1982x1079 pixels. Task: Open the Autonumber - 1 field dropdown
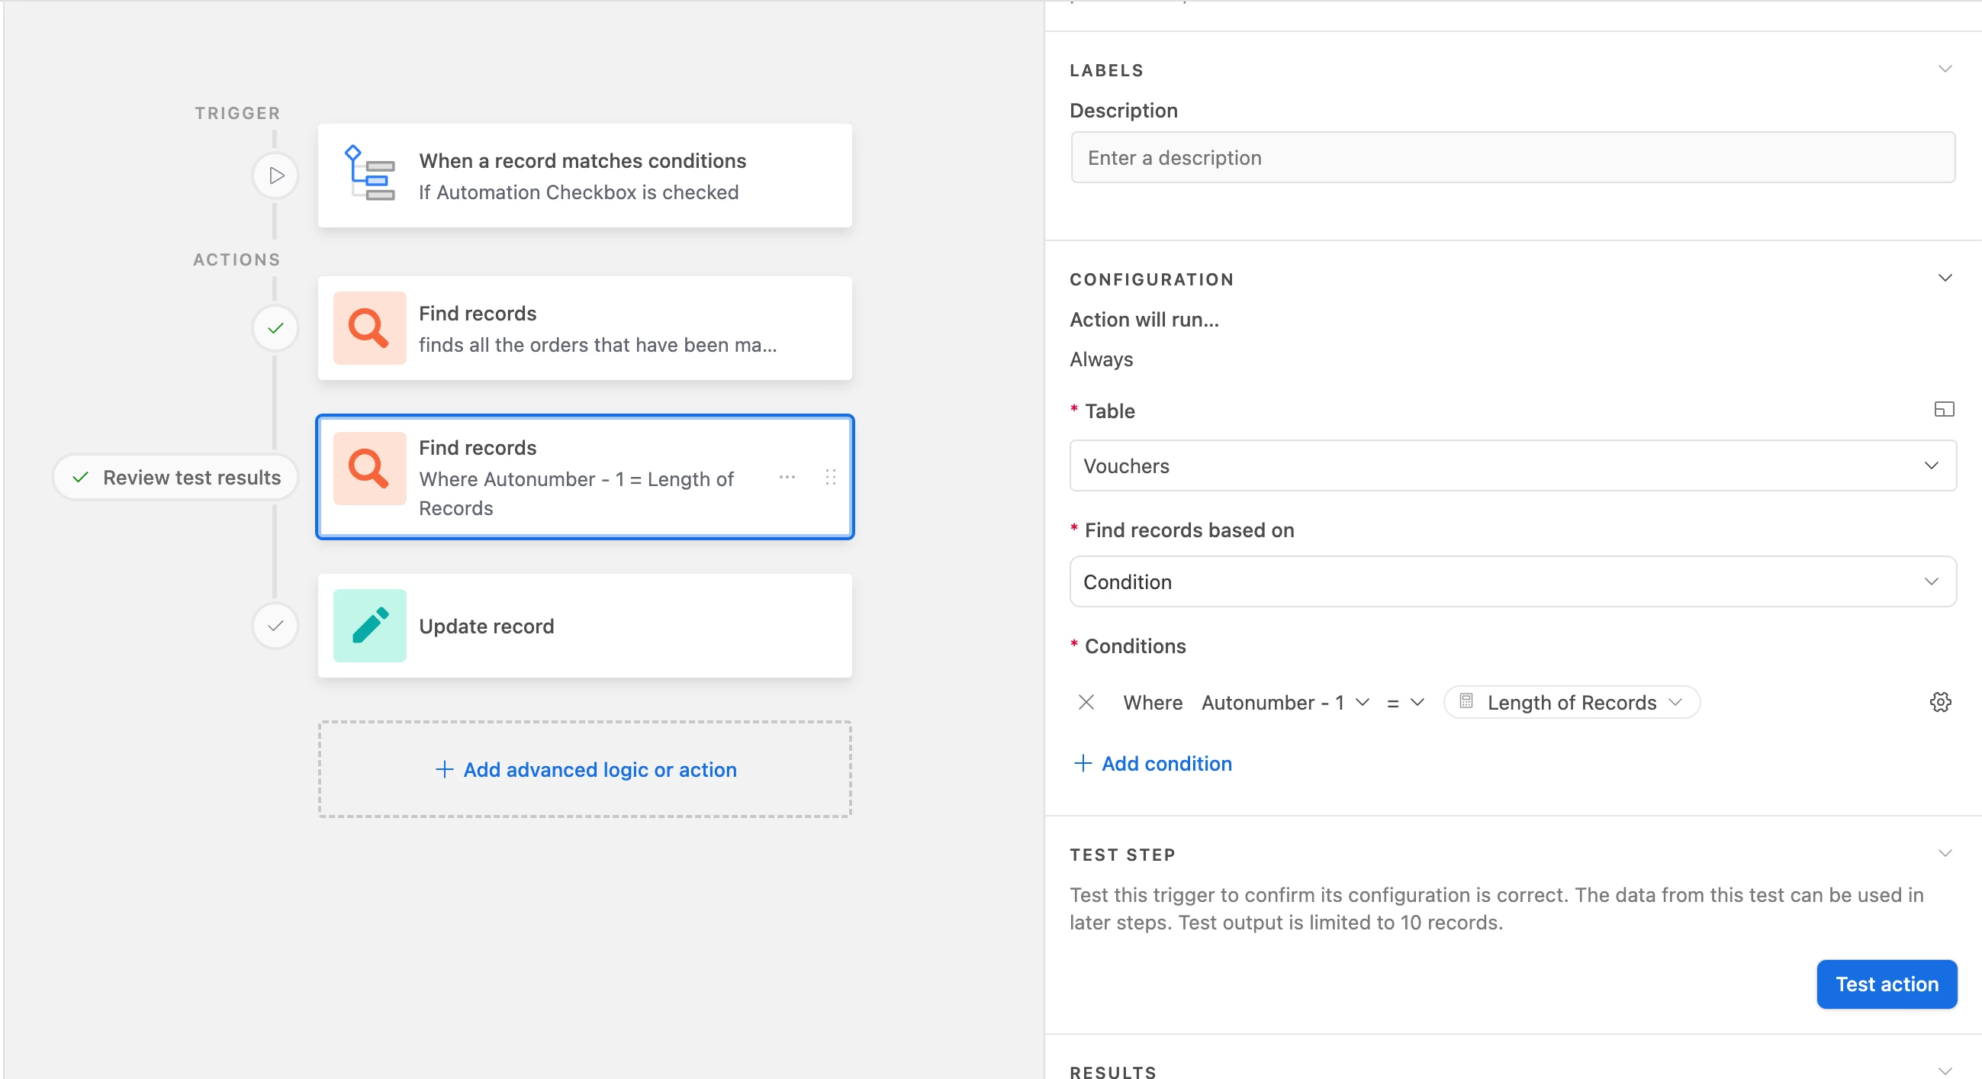pyautogui.click(x=1285, y=702)
